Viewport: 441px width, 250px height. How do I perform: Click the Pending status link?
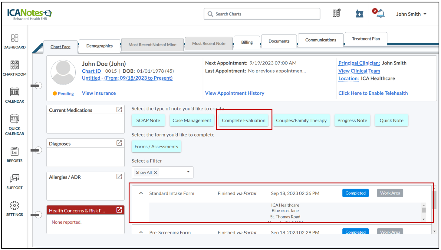pyautogui.click(x=66, y=94)
